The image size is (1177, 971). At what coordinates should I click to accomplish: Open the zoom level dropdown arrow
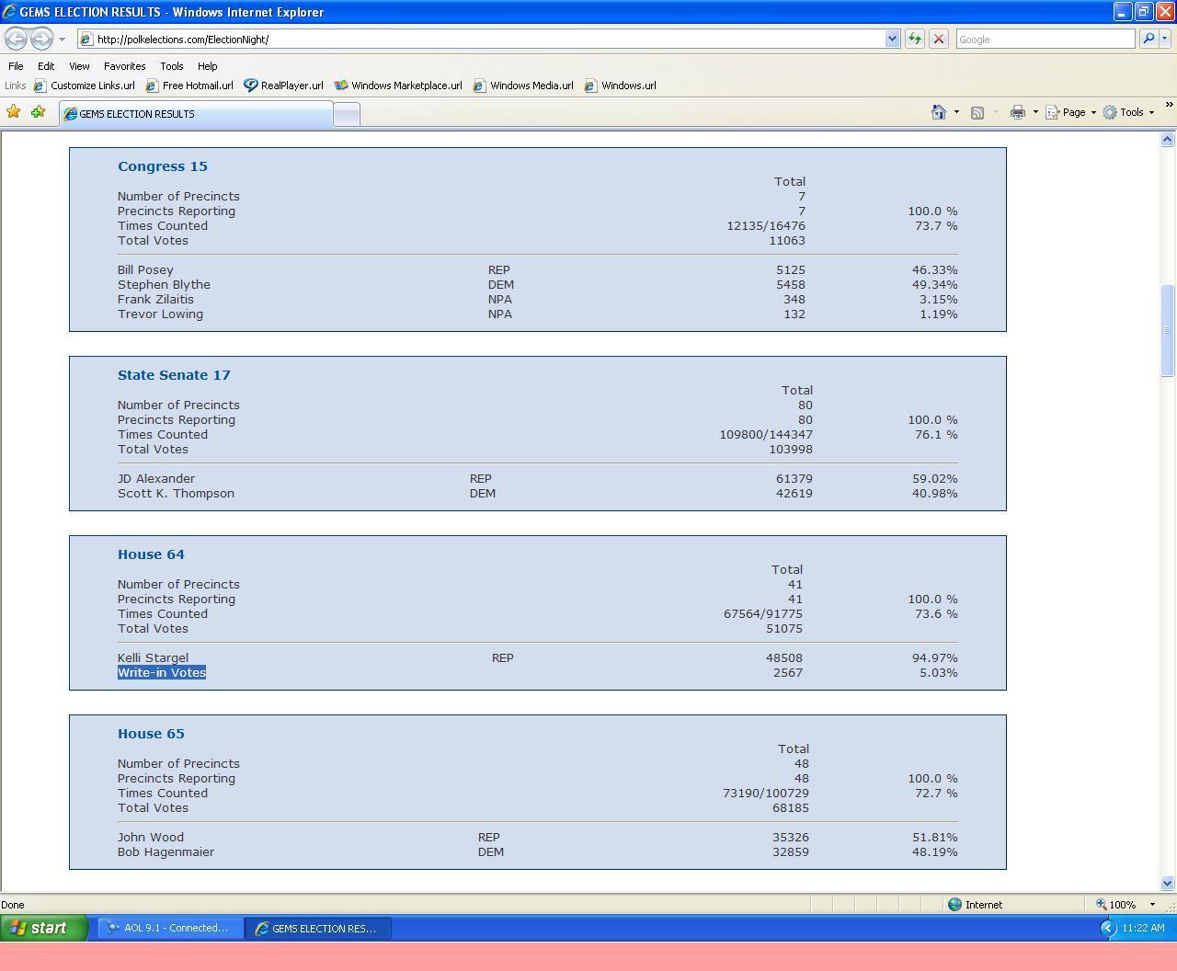click(1152, 905)
